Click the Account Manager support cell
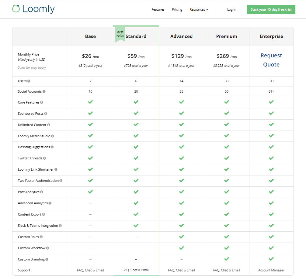 (x=271, y=270)
